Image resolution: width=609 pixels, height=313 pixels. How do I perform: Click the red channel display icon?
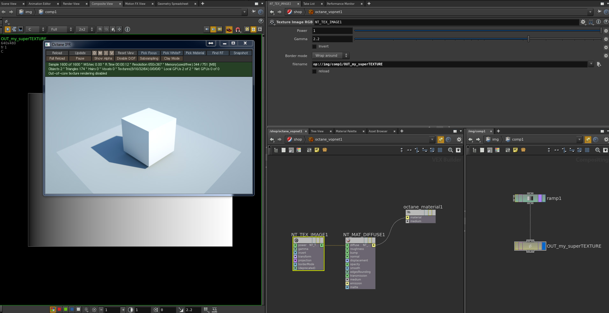[59, 309]
